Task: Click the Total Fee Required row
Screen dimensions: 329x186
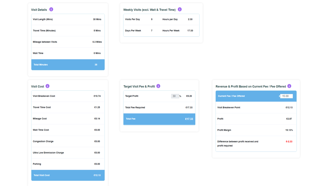Action: (159, 108)
